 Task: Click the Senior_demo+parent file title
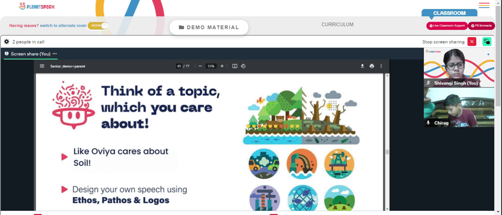68,66
